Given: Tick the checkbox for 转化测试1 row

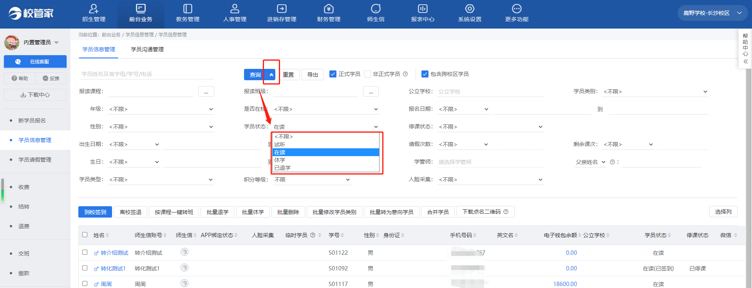Looking at the screenshot, I should [85, 268].
